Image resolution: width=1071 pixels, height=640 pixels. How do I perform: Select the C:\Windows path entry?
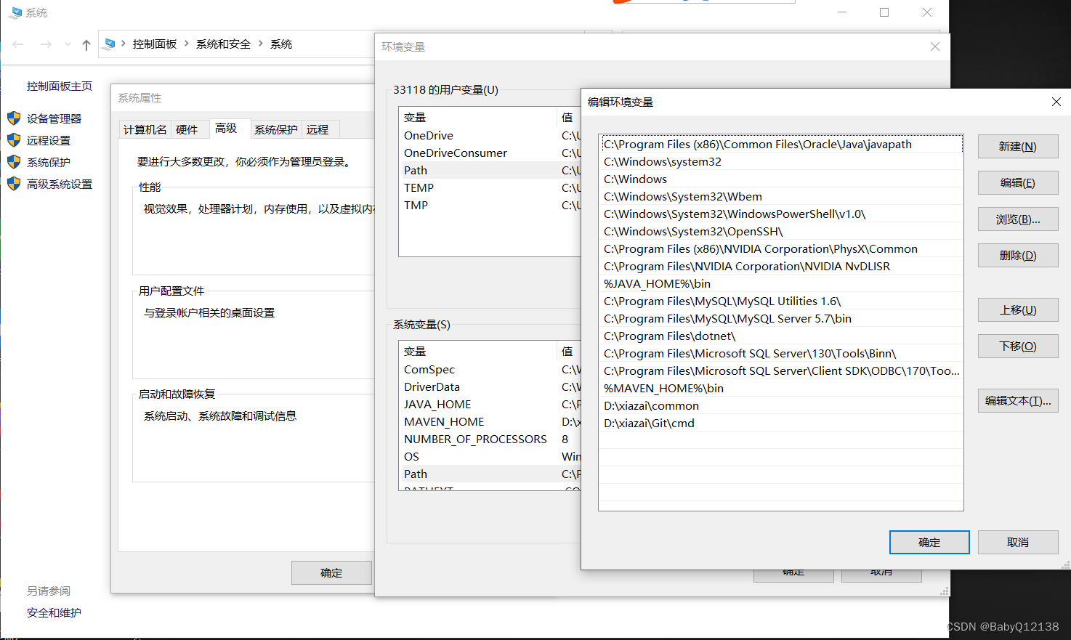[x=781, y=179]
